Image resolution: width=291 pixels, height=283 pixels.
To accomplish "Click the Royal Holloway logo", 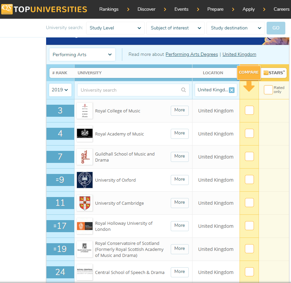I will 85,226.
